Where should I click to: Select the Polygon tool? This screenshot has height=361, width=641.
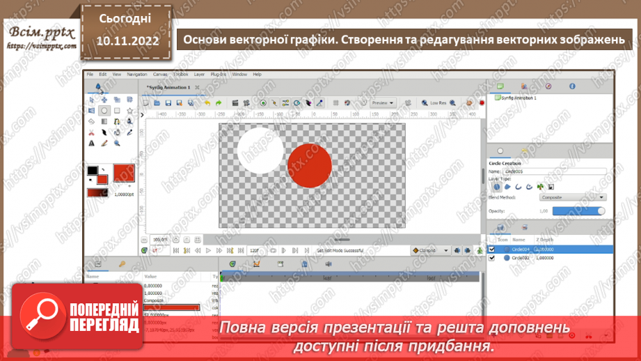[x=92, y=121]
